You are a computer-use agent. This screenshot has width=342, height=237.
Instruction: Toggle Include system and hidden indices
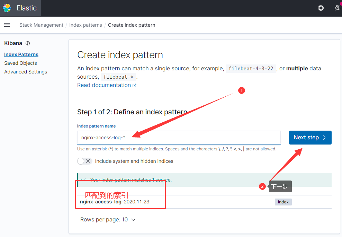pos(84,161)
